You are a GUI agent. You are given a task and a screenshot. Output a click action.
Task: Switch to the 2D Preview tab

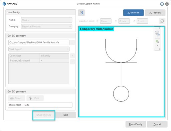coord(133,13)
